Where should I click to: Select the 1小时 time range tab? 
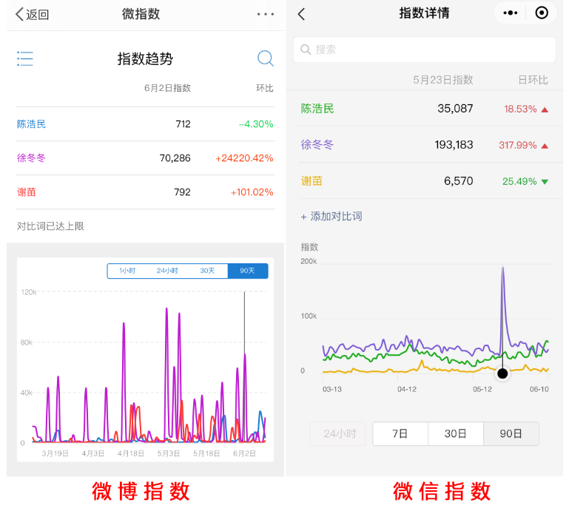tap(127, 271)
